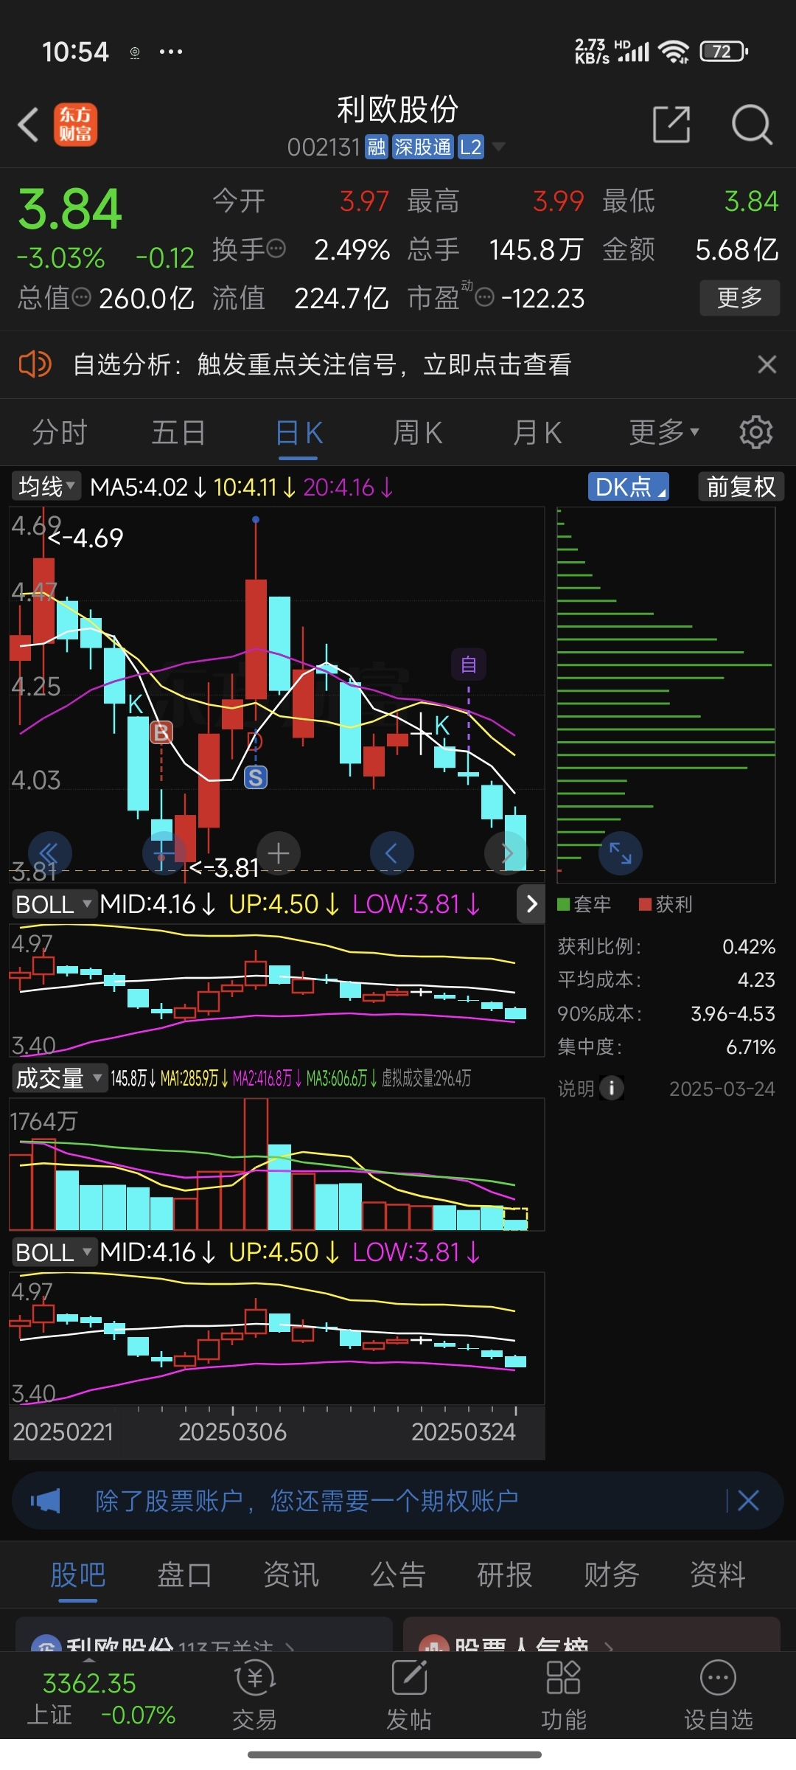This screenshot has width=796, height=1770.
Task: Tap the 东方财富 app logo
Action: click(x=75, y=125)
